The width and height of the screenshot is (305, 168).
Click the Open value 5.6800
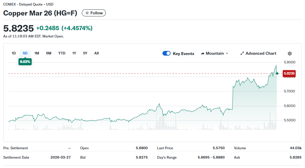click(x=142, y=148)
